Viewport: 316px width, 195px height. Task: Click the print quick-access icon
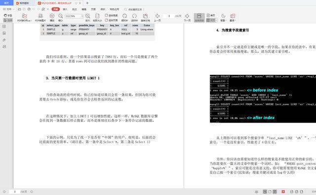coord(29,9)
